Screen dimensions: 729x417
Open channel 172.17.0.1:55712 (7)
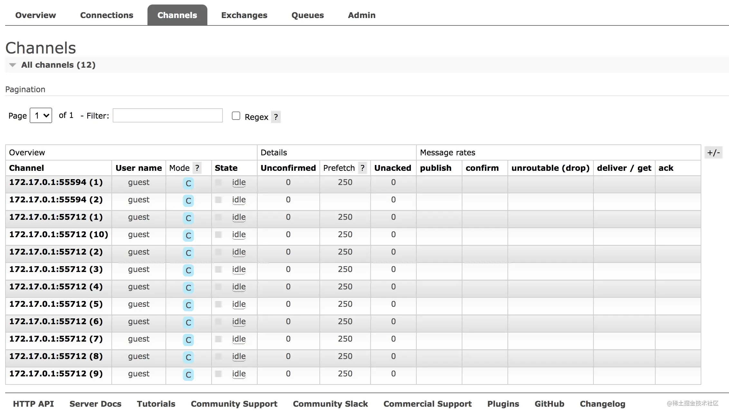pos(56,339)
